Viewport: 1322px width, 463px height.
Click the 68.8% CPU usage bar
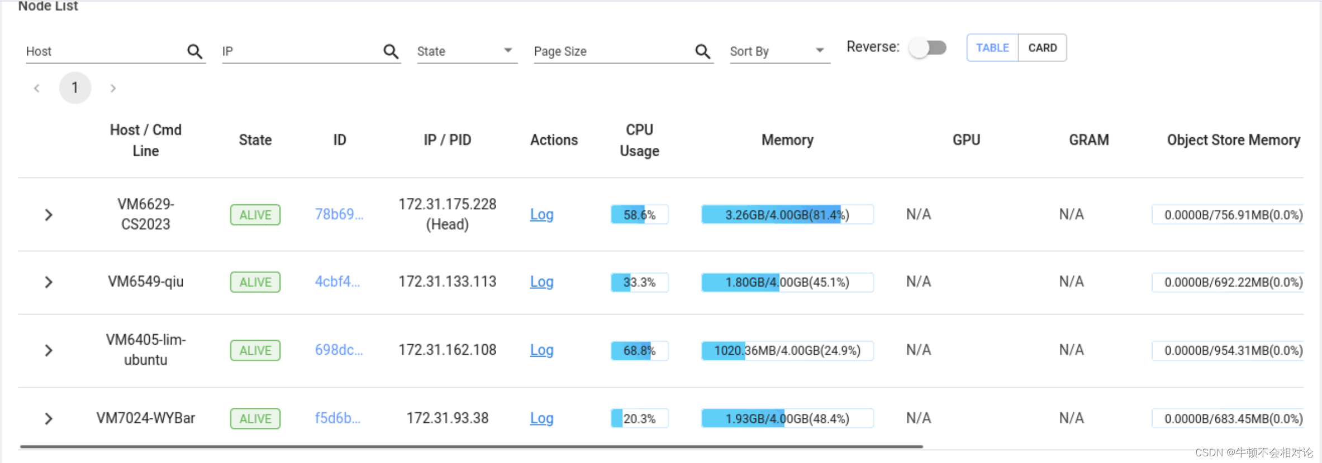tap(639, 350)
